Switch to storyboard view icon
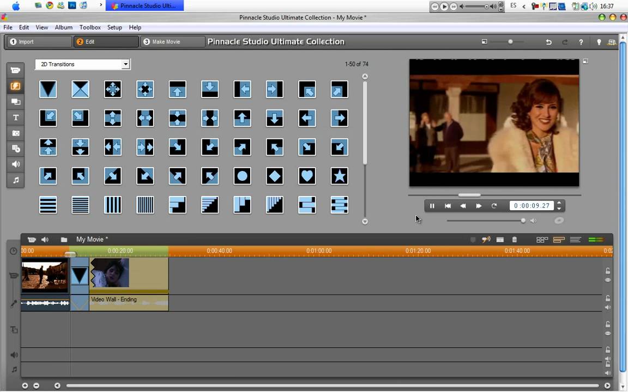 pyautogui.click(x=542, y=240)
